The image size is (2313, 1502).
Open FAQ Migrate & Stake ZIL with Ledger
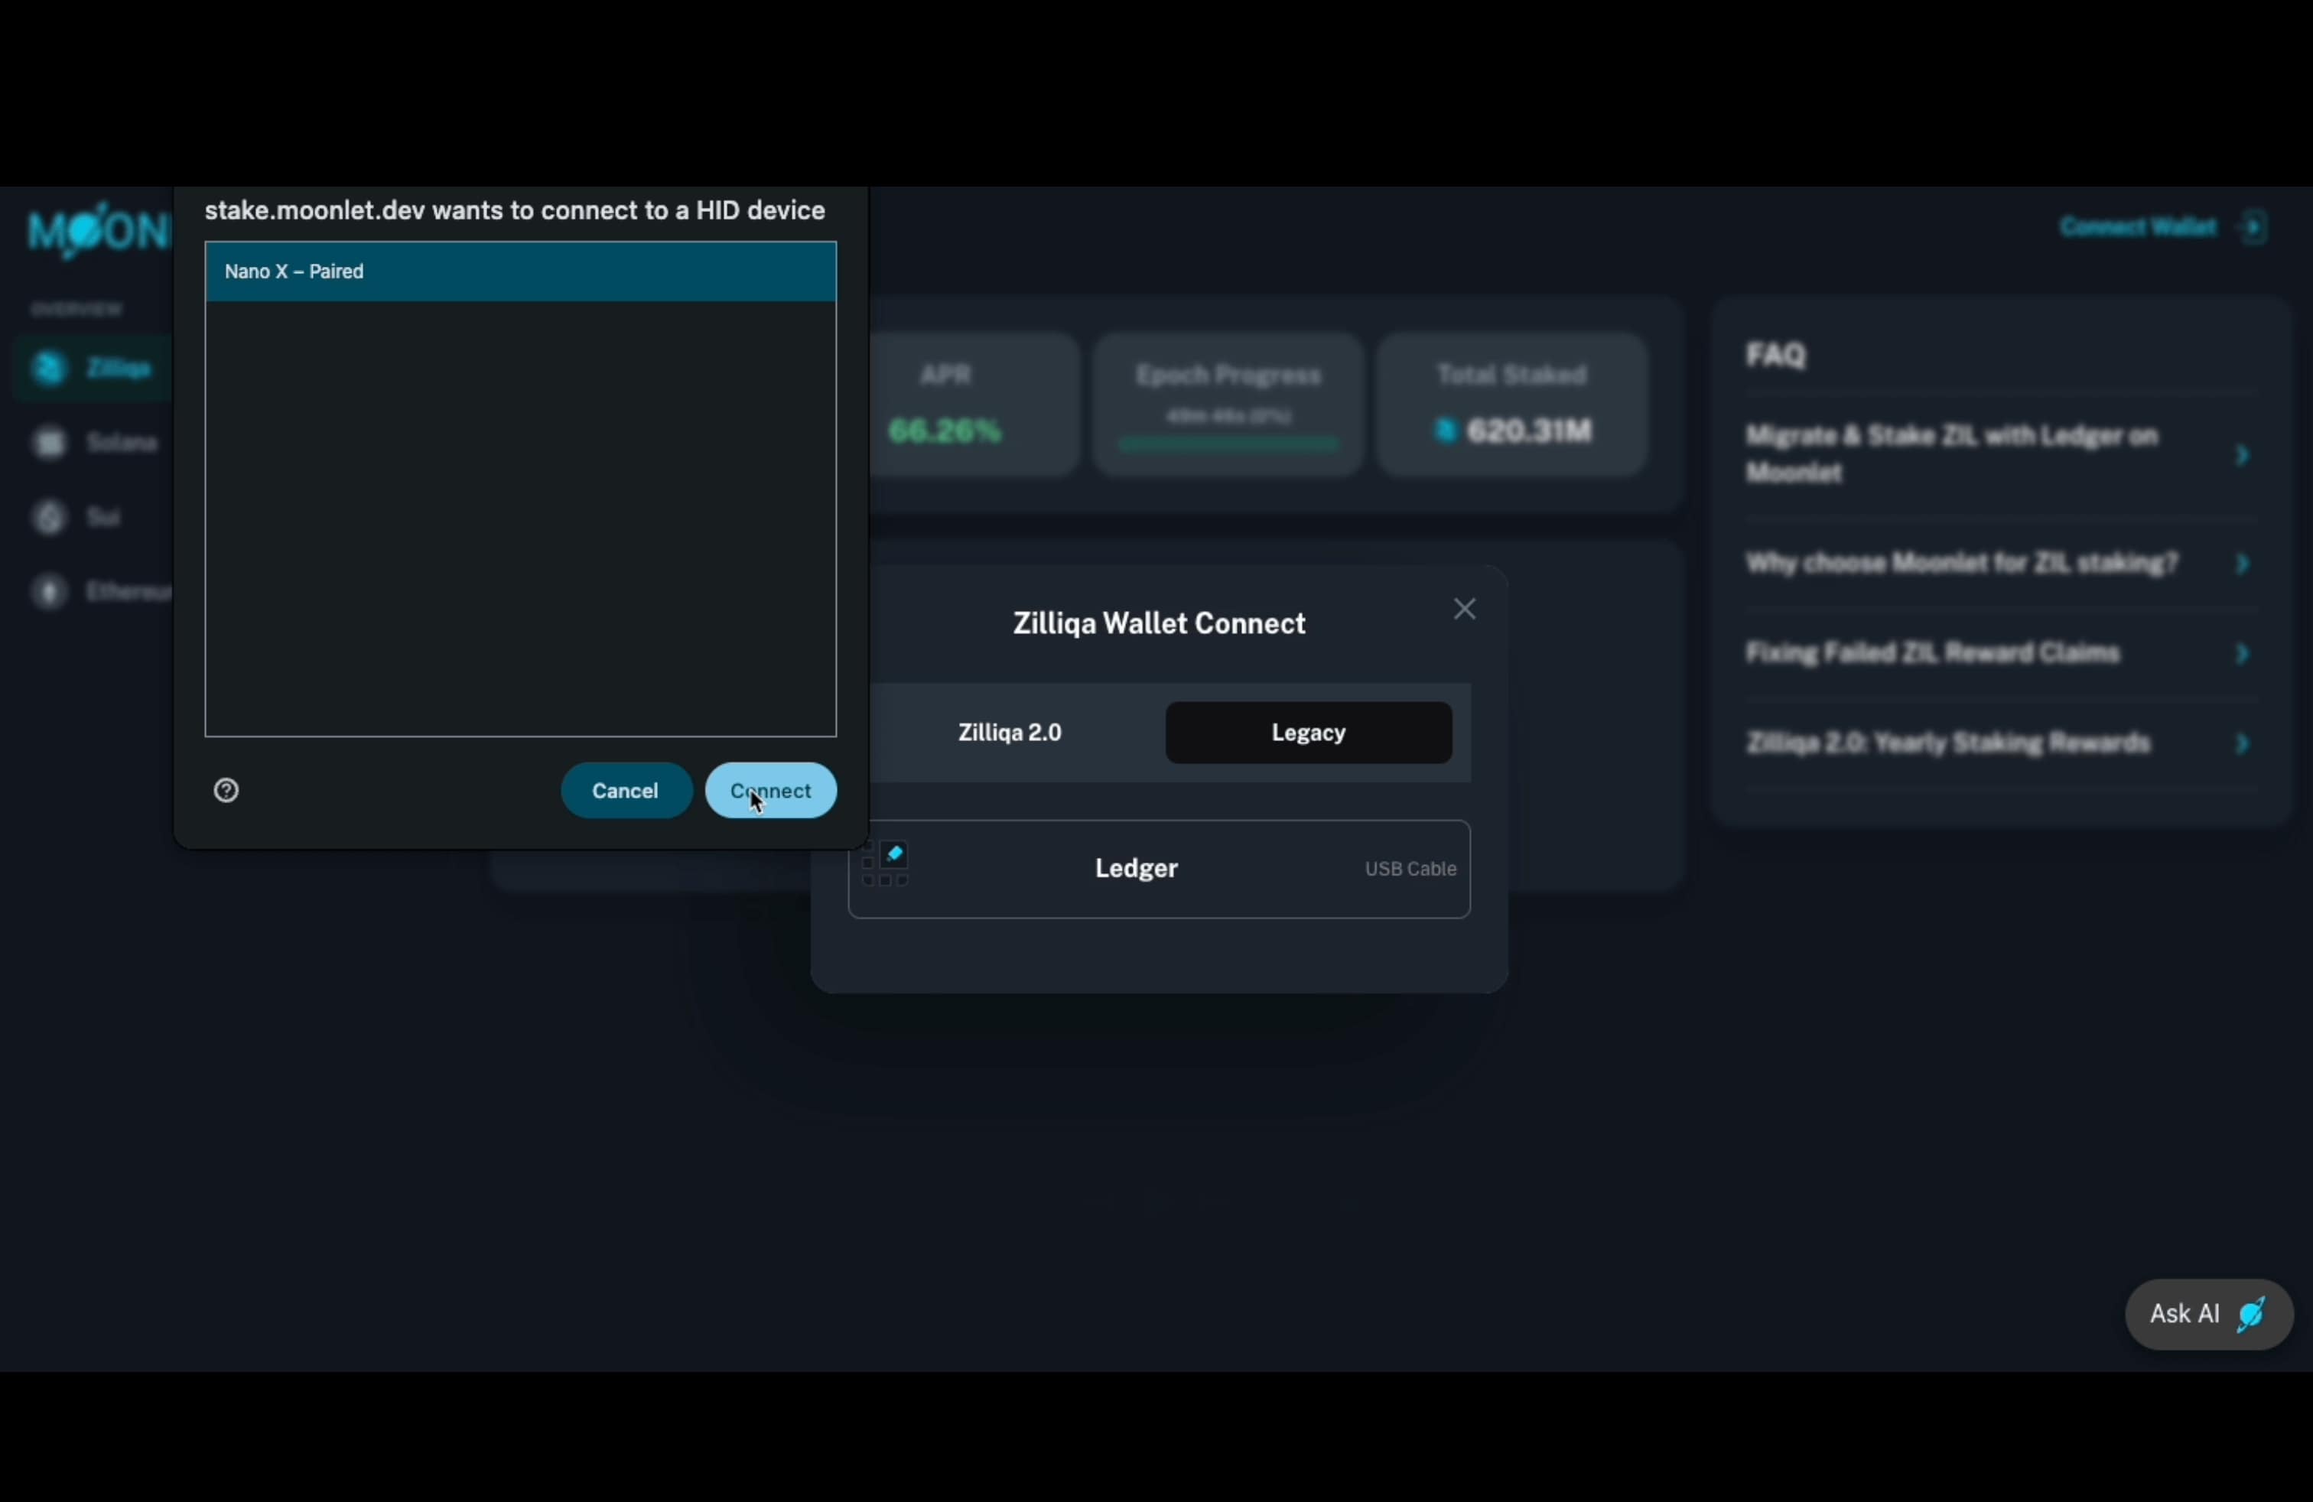[1953, 454]
